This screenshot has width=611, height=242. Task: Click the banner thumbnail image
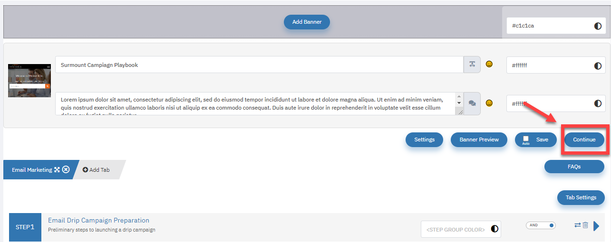(29, 81)
